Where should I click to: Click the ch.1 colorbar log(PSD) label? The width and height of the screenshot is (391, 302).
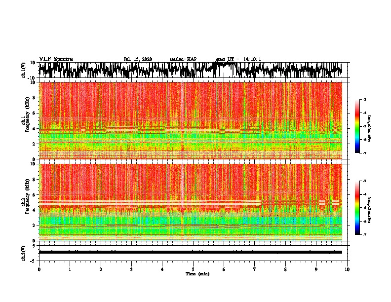tap(370, 129)
